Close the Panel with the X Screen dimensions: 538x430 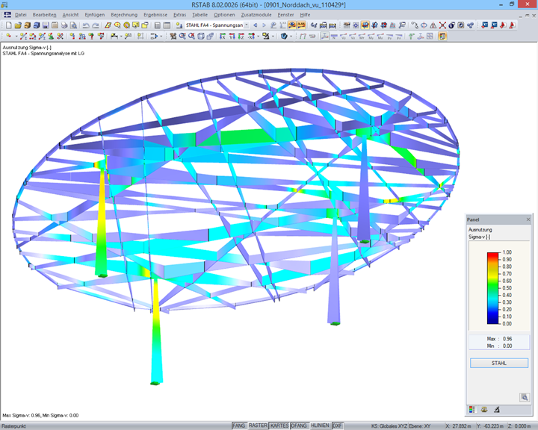(528, 219)
